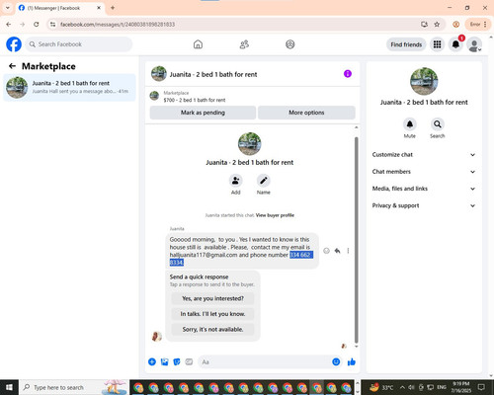Open the message's three-dot More menu
Image resolution: width=494 pixels, height=395 pixels.
[348, 251]
